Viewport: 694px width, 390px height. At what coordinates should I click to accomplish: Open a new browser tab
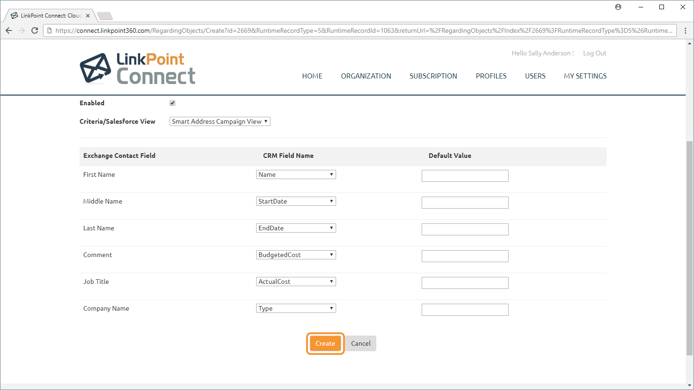[105, 16]
